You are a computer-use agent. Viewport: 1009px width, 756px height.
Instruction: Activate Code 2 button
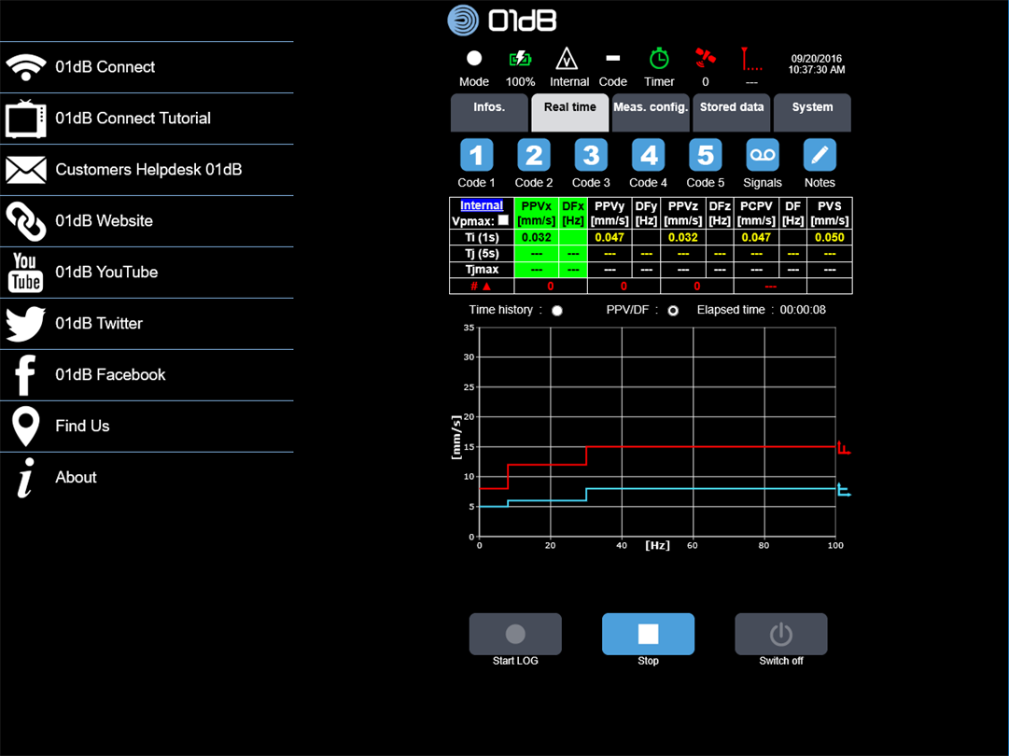(x=534, y=155)
